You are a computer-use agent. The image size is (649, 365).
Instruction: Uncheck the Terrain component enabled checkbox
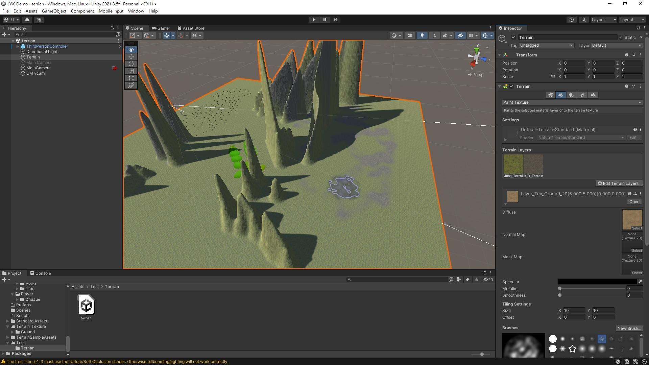coord(512,86)
